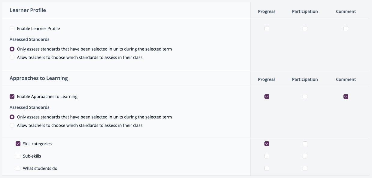Screen dimensions: 372x178
Task: Enable the Learner Profile checkbox
Action: pos(12,29)
